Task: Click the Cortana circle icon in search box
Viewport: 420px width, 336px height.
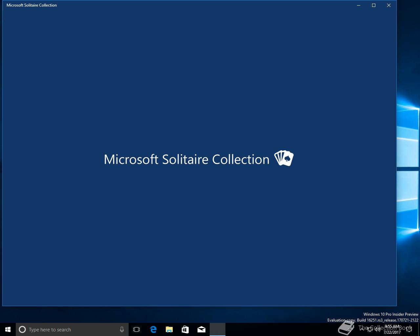Action: pos(22,329)
